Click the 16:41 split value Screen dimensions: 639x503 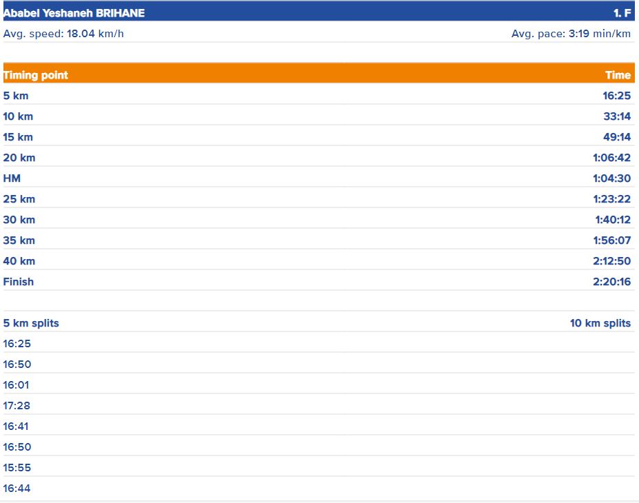(16, 427)
